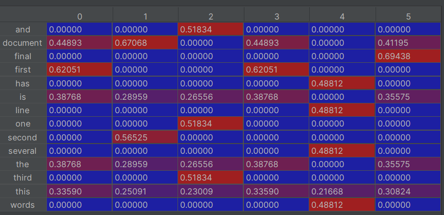This screenshot has width=444, height=215.
Task: Select 'first' row cell in column 0
Action: pyautogui.click(x=80, y=69)
